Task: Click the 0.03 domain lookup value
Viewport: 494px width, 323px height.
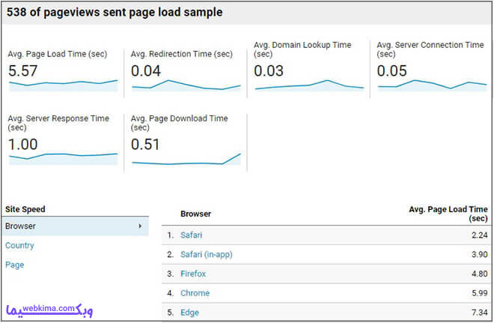Action: pyautogui.click(x=269, y=70)
